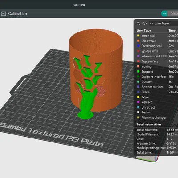This screenshot has height=178, width=178.
Task: Toggle Support line type visibility
Action: [157, 72]
